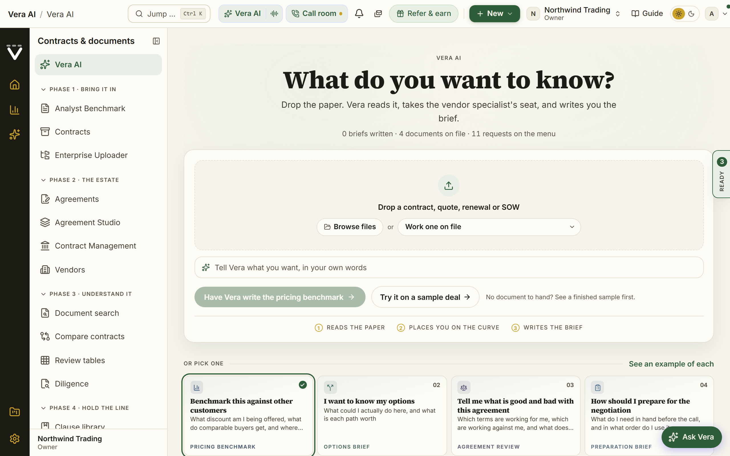Go to Agreements
Screen dimensions: 730x456
click(x=98, y=199)
